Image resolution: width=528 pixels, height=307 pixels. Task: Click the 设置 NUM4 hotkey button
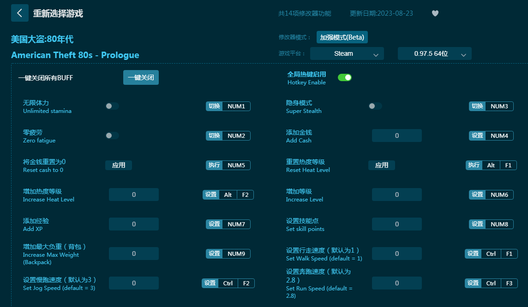[x=491, y=136]
